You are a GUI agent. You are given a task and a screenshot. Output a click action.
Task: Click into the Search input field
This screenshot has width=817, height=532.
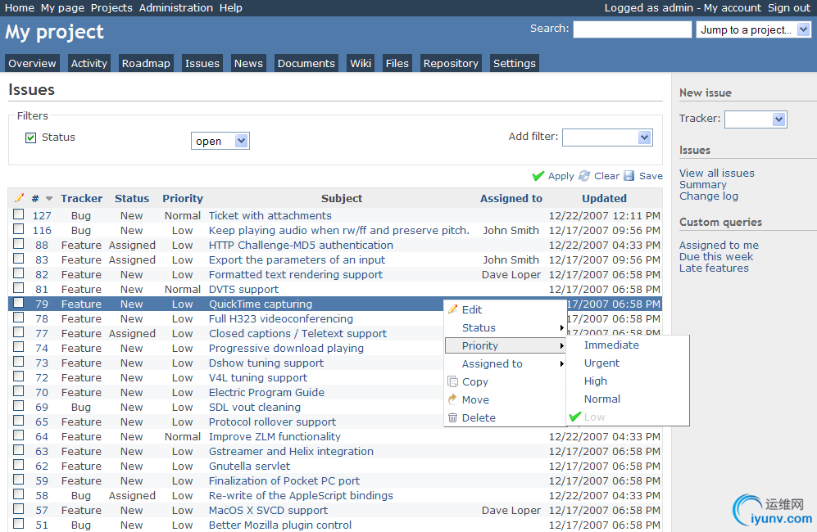632,29
